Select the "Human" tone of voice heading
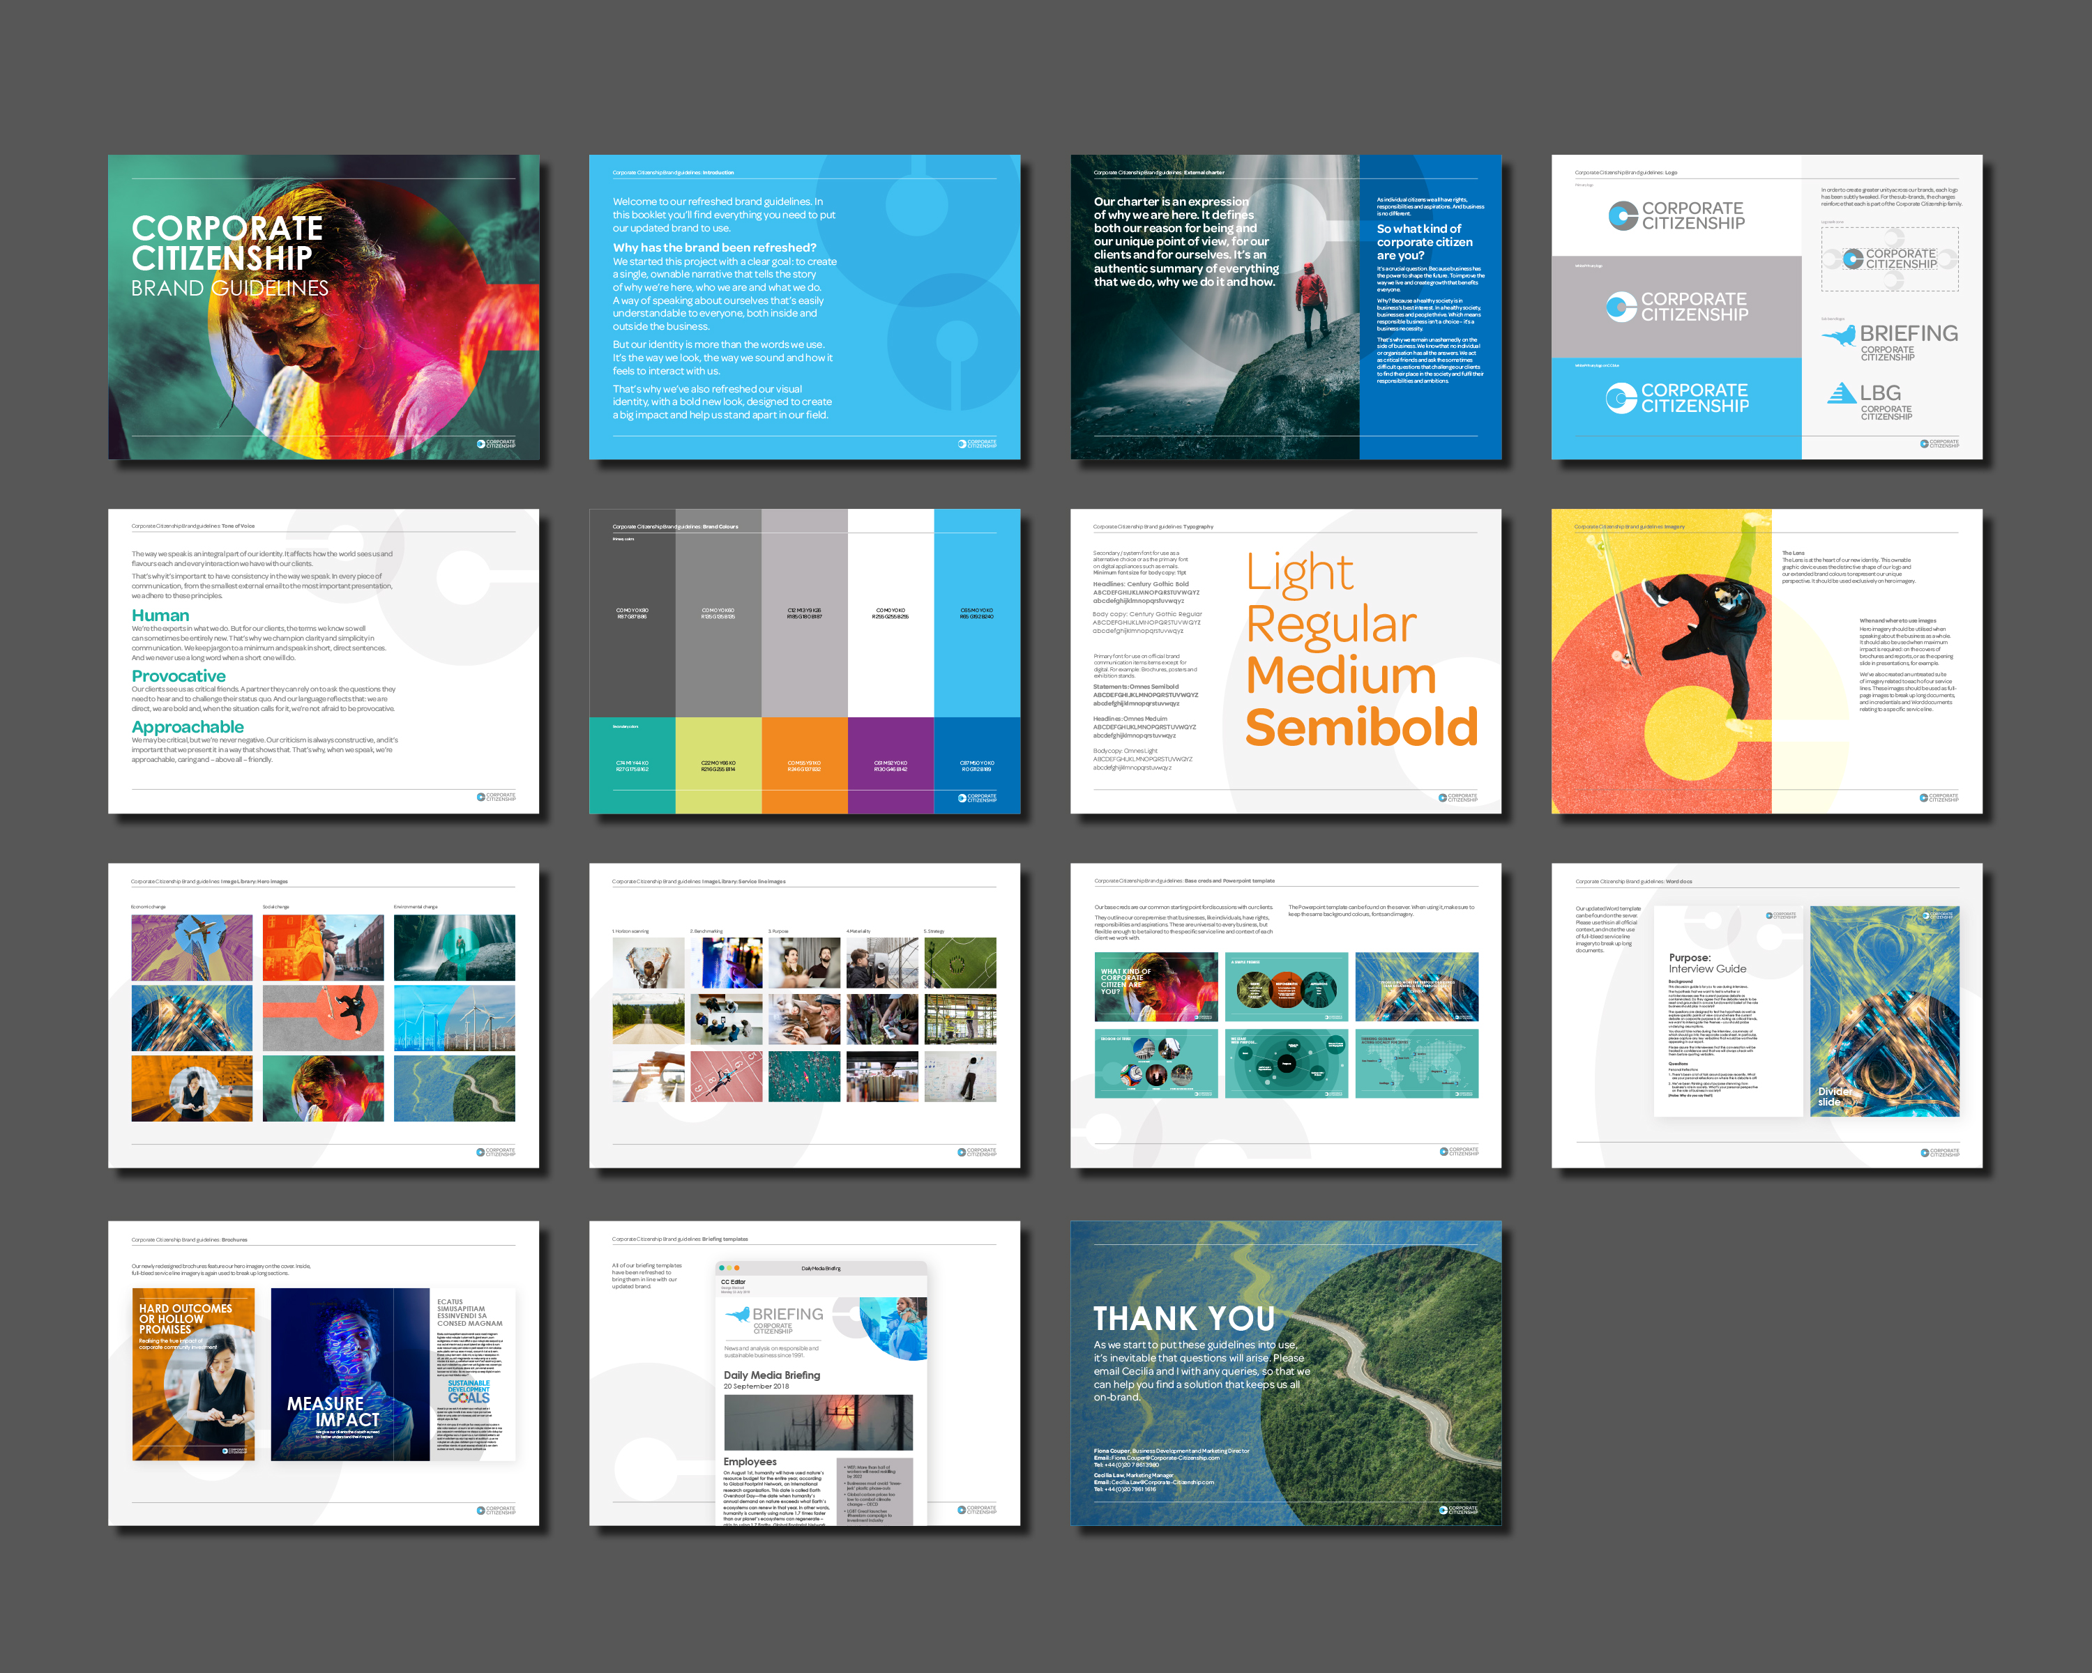Viewport: 2092px width, 1673px height. click(x=160, y=615)
